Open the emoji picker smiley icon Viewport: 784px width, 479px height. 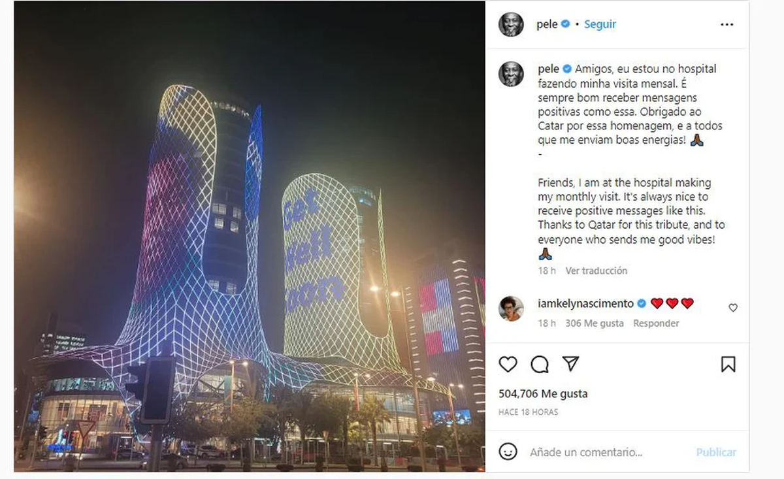point(508,452)
